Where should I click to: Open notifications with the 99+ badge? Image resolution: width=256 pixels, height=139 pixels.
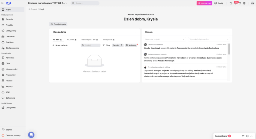point(235,3)
